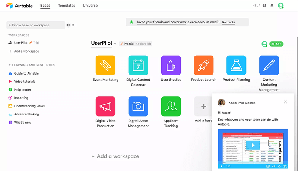Open the Applicant Tracking base icon
Viewport: 298px width, 171px height.
click(x=171, y=107)
